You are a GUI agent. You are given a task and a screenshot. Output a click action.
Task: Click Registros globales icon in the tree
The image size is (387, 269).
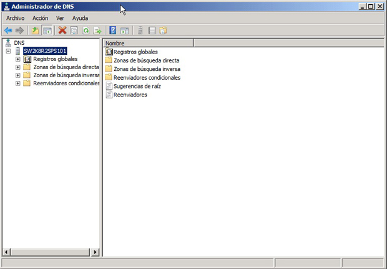[x=27, y=59]
